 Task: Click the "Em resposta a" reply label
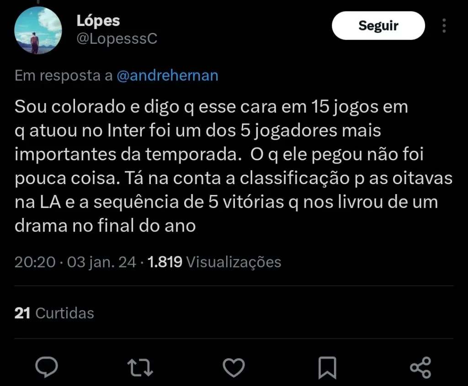click(x=64, y=76)
